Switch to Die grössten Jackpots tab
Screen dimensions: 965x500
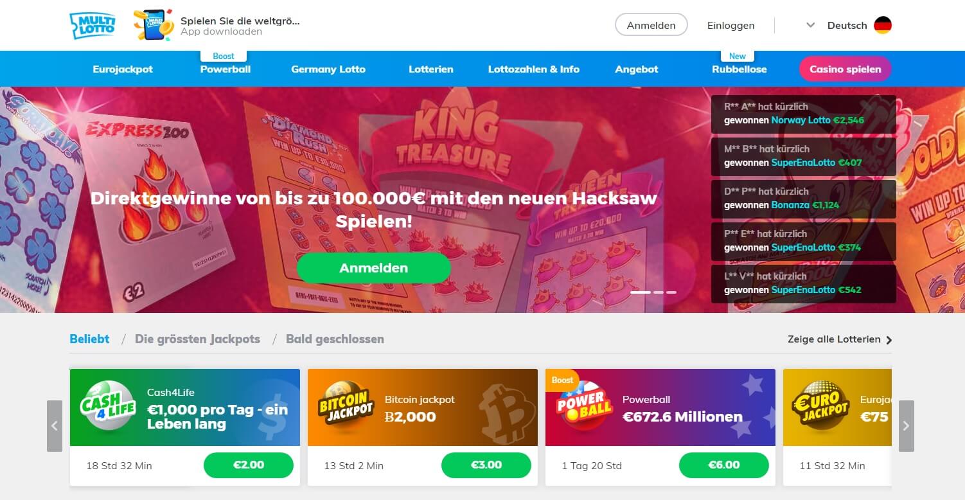pyautogui.click(x=197, y=339)
